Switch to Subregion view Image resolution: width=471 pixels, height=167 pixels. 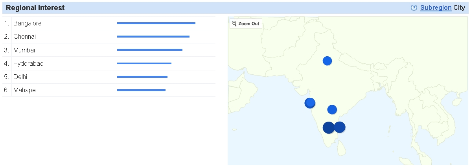[x=436, y=8]
